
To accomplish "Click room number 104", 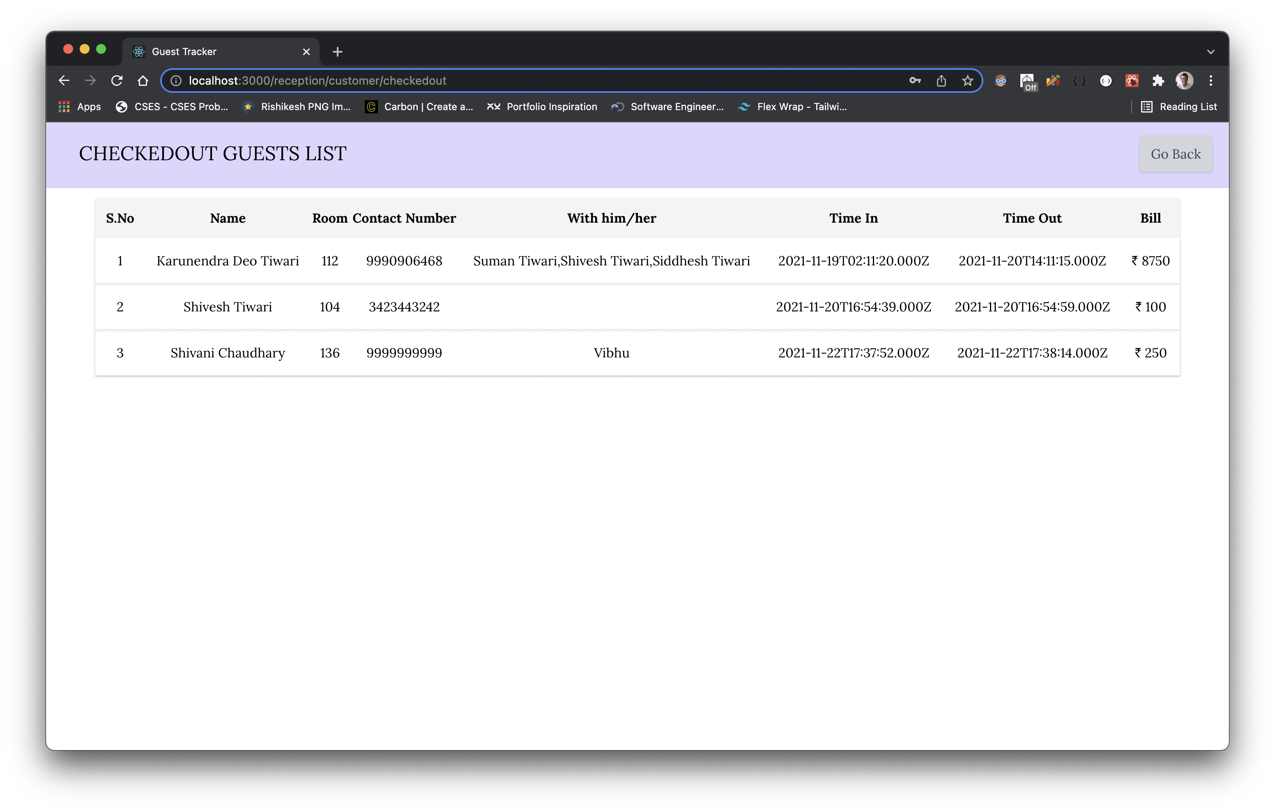I will [x=330, y=307].
